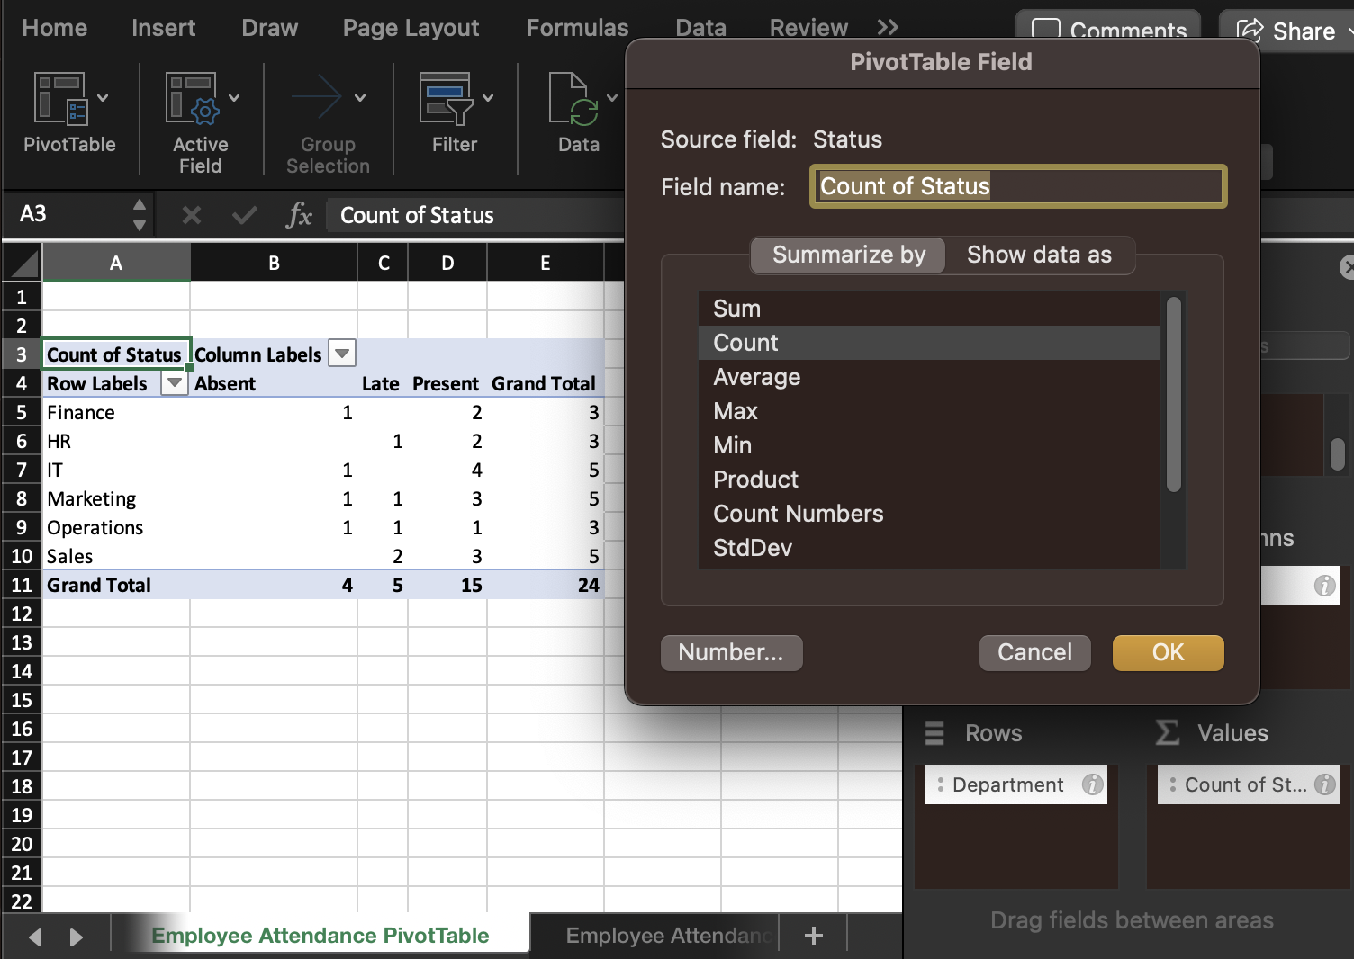Open the Active Field settings icon
This screenshot has width=1354, height=959.
(192, 98)
